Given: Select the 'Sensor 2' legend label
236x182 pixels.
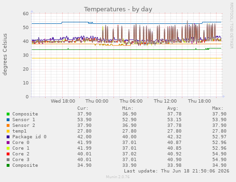Looking at the screenshot, I should tap(24, 125).
